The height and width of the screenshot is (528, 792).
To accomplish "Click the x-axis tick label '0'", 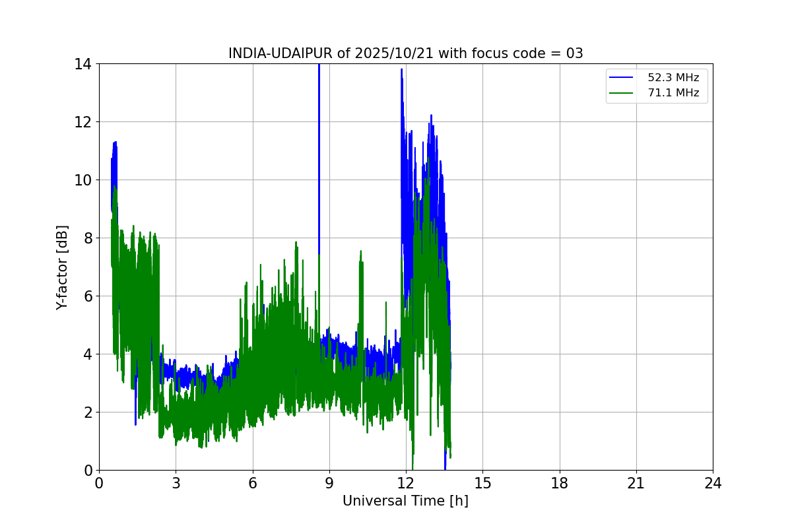I will [x=99, y=483].
